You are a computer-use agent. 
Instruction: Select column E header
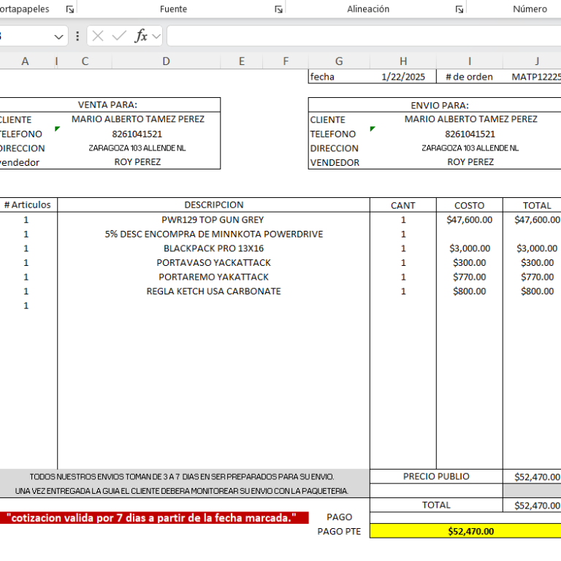click(242, 61)
